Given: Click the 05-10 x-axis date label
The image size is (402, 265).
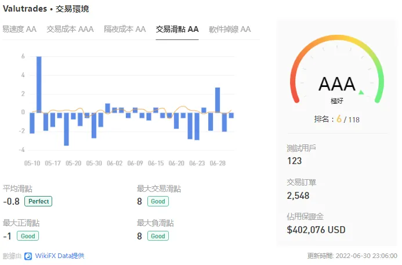Looking at the screenshot, I should pos(32,164).
